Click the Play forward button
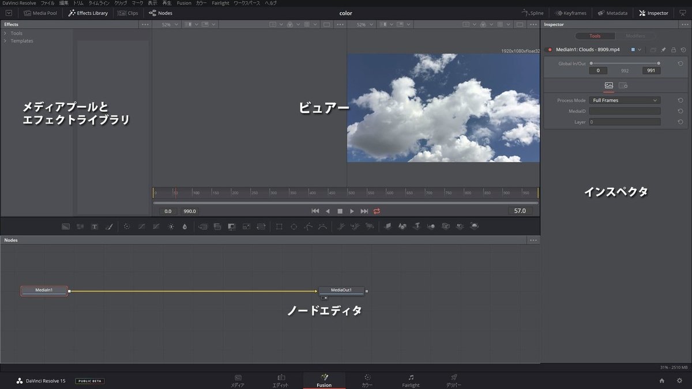This screenshot has height=389, width=692. pos(352,211)
